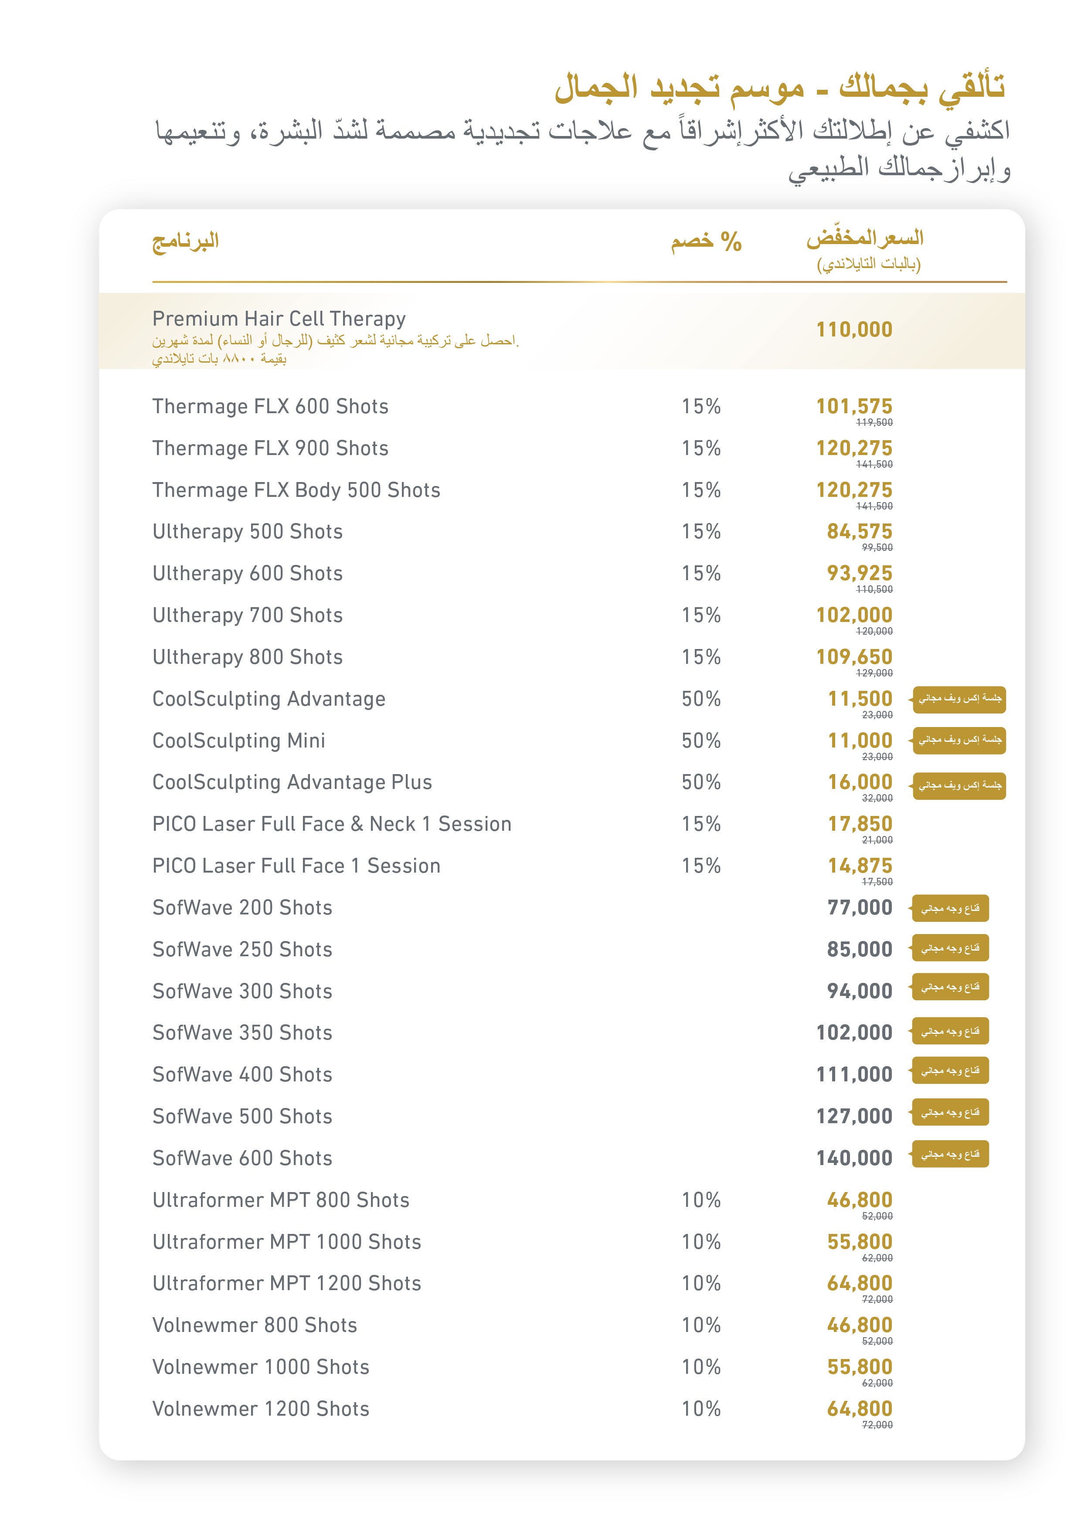Viewport: 1081px width, 1529px height.
Task: Click the free badge beside CoolSculpting Mini price
Action: point(959,741)
